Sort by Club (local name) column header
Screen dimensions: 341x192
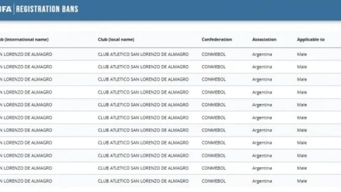click(116, 40)
